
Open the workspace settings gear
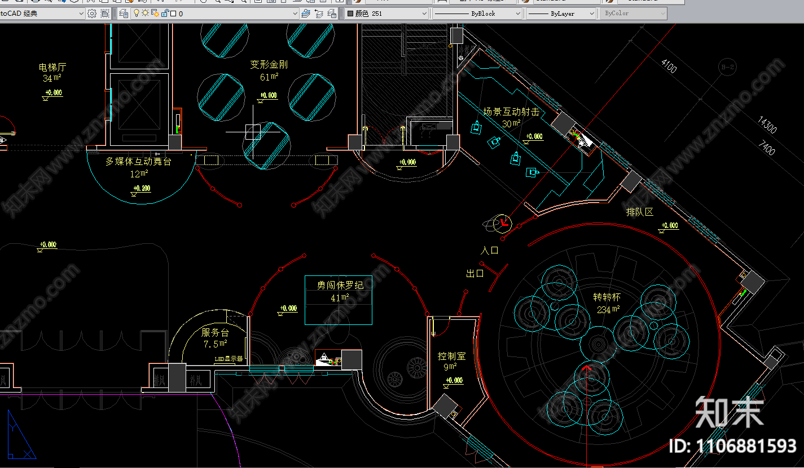[92, 14]
